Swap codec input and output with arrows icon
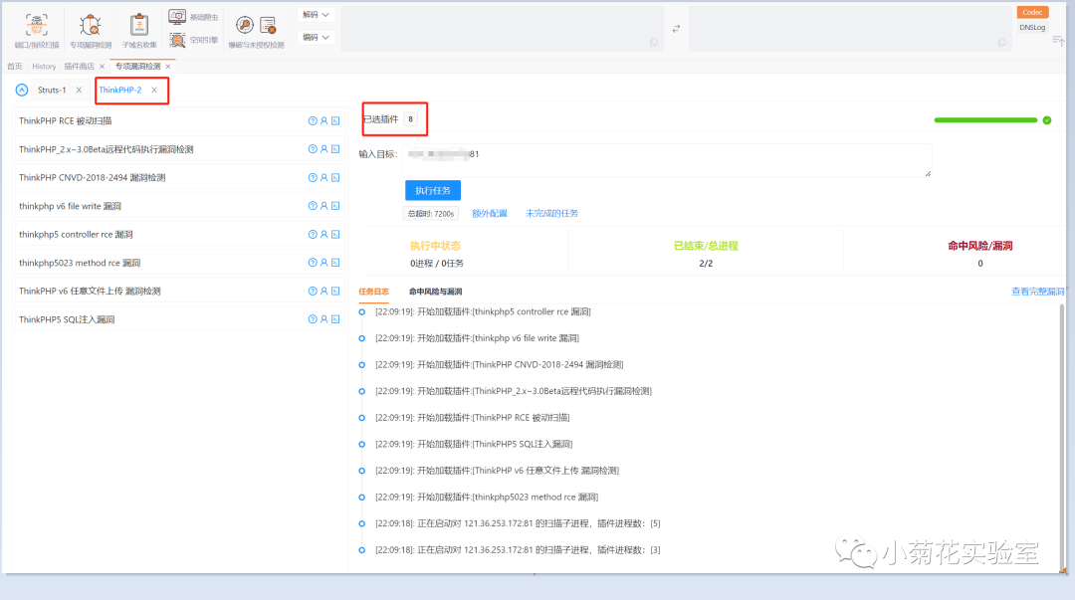Screen dimensions: 1075x600 [676, 28]
